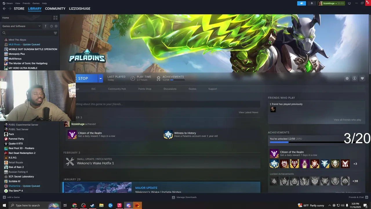Open advanced library filter options
The width and height of the screenshot is (371, 209).
click(x=55, y=33)
